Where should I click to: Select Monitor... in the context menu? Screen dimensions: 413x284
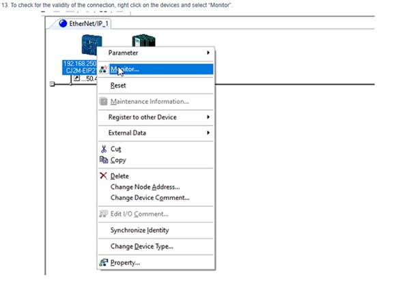[x=156, y=69]
